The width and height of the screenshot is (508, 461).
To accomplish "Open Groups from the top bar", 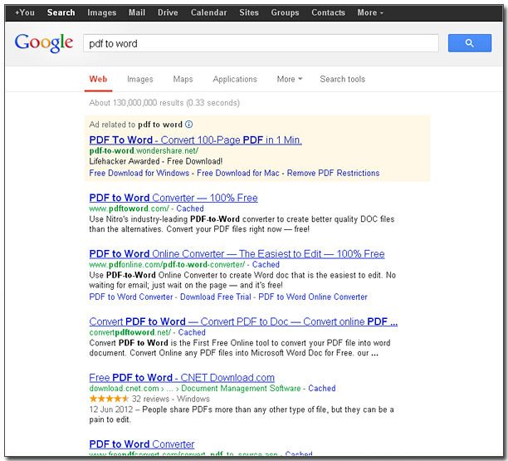I will point(285,12).
